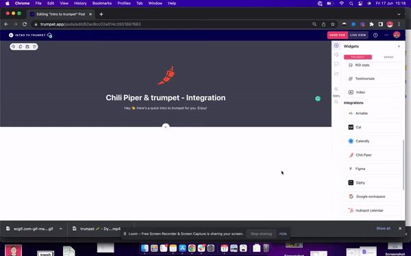
Task: Click the green badge icon beside the title
Action: coord(318,98)
